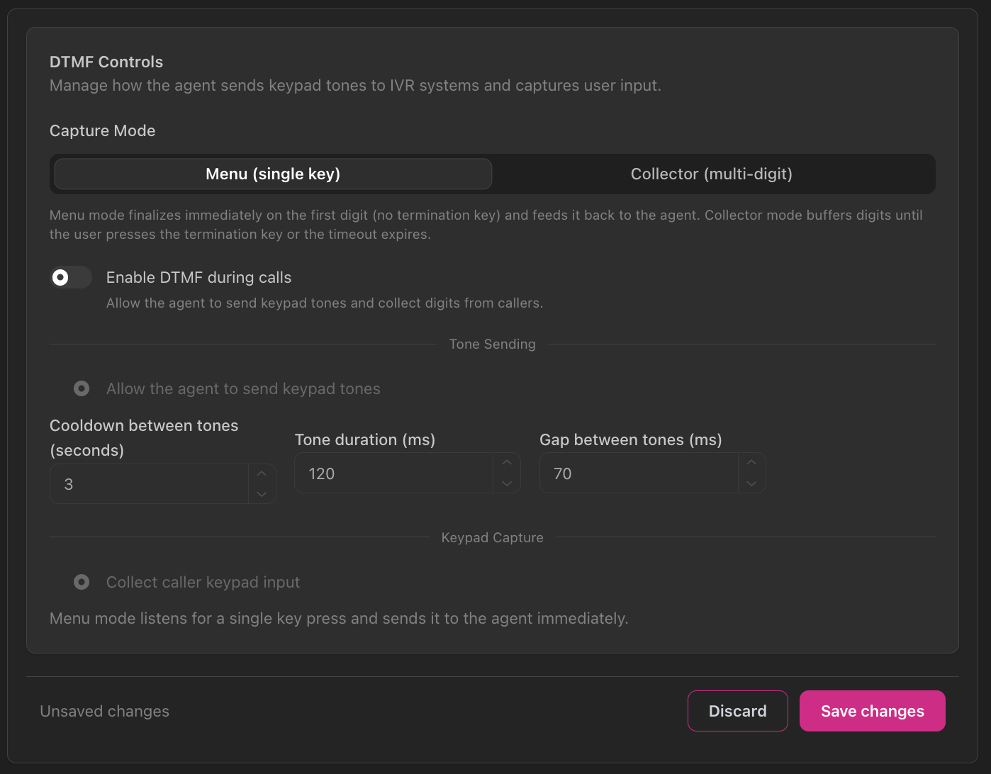Discard the unsaved changes
Image resolution: width=991 pixels, height=774 pixels.
[737, 710]
